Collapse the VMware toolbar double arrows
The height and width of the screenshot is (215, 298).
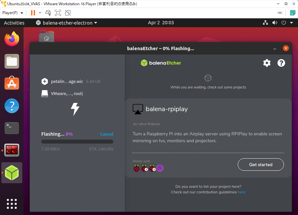pos(280,13)
